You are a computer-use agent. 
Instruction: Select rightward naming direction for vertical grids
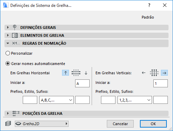coord(164,73)
